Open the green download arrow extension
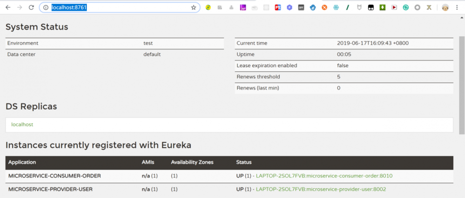The width and height of the screenshot is (465, 198). click(382, 7)
